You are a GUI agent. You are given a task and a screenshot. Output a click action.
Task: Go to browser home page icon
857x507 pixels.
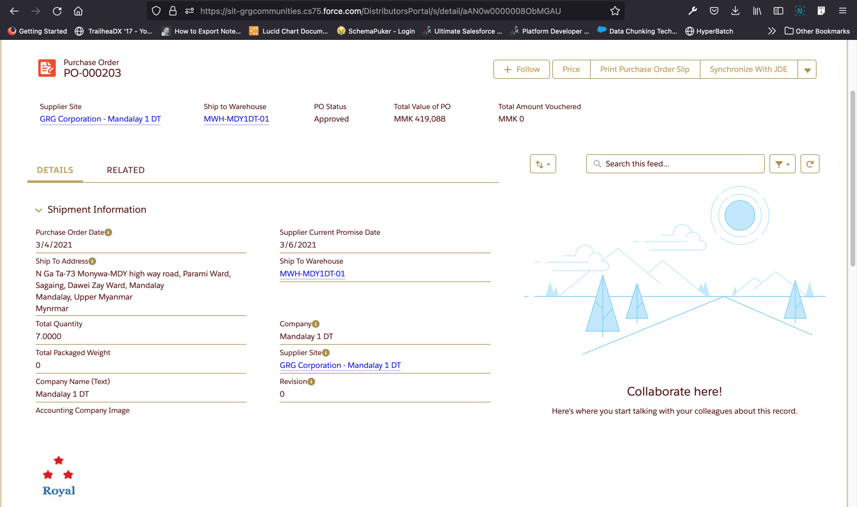[78, 11]
